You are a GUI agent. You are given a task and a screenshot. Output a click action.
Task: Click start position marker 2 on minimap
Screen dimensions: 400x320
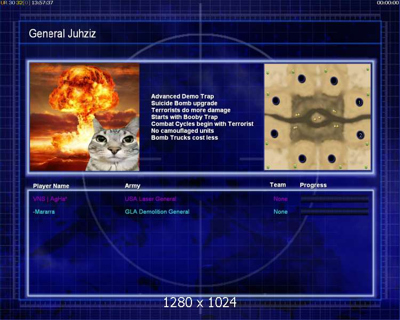point(360,135)
